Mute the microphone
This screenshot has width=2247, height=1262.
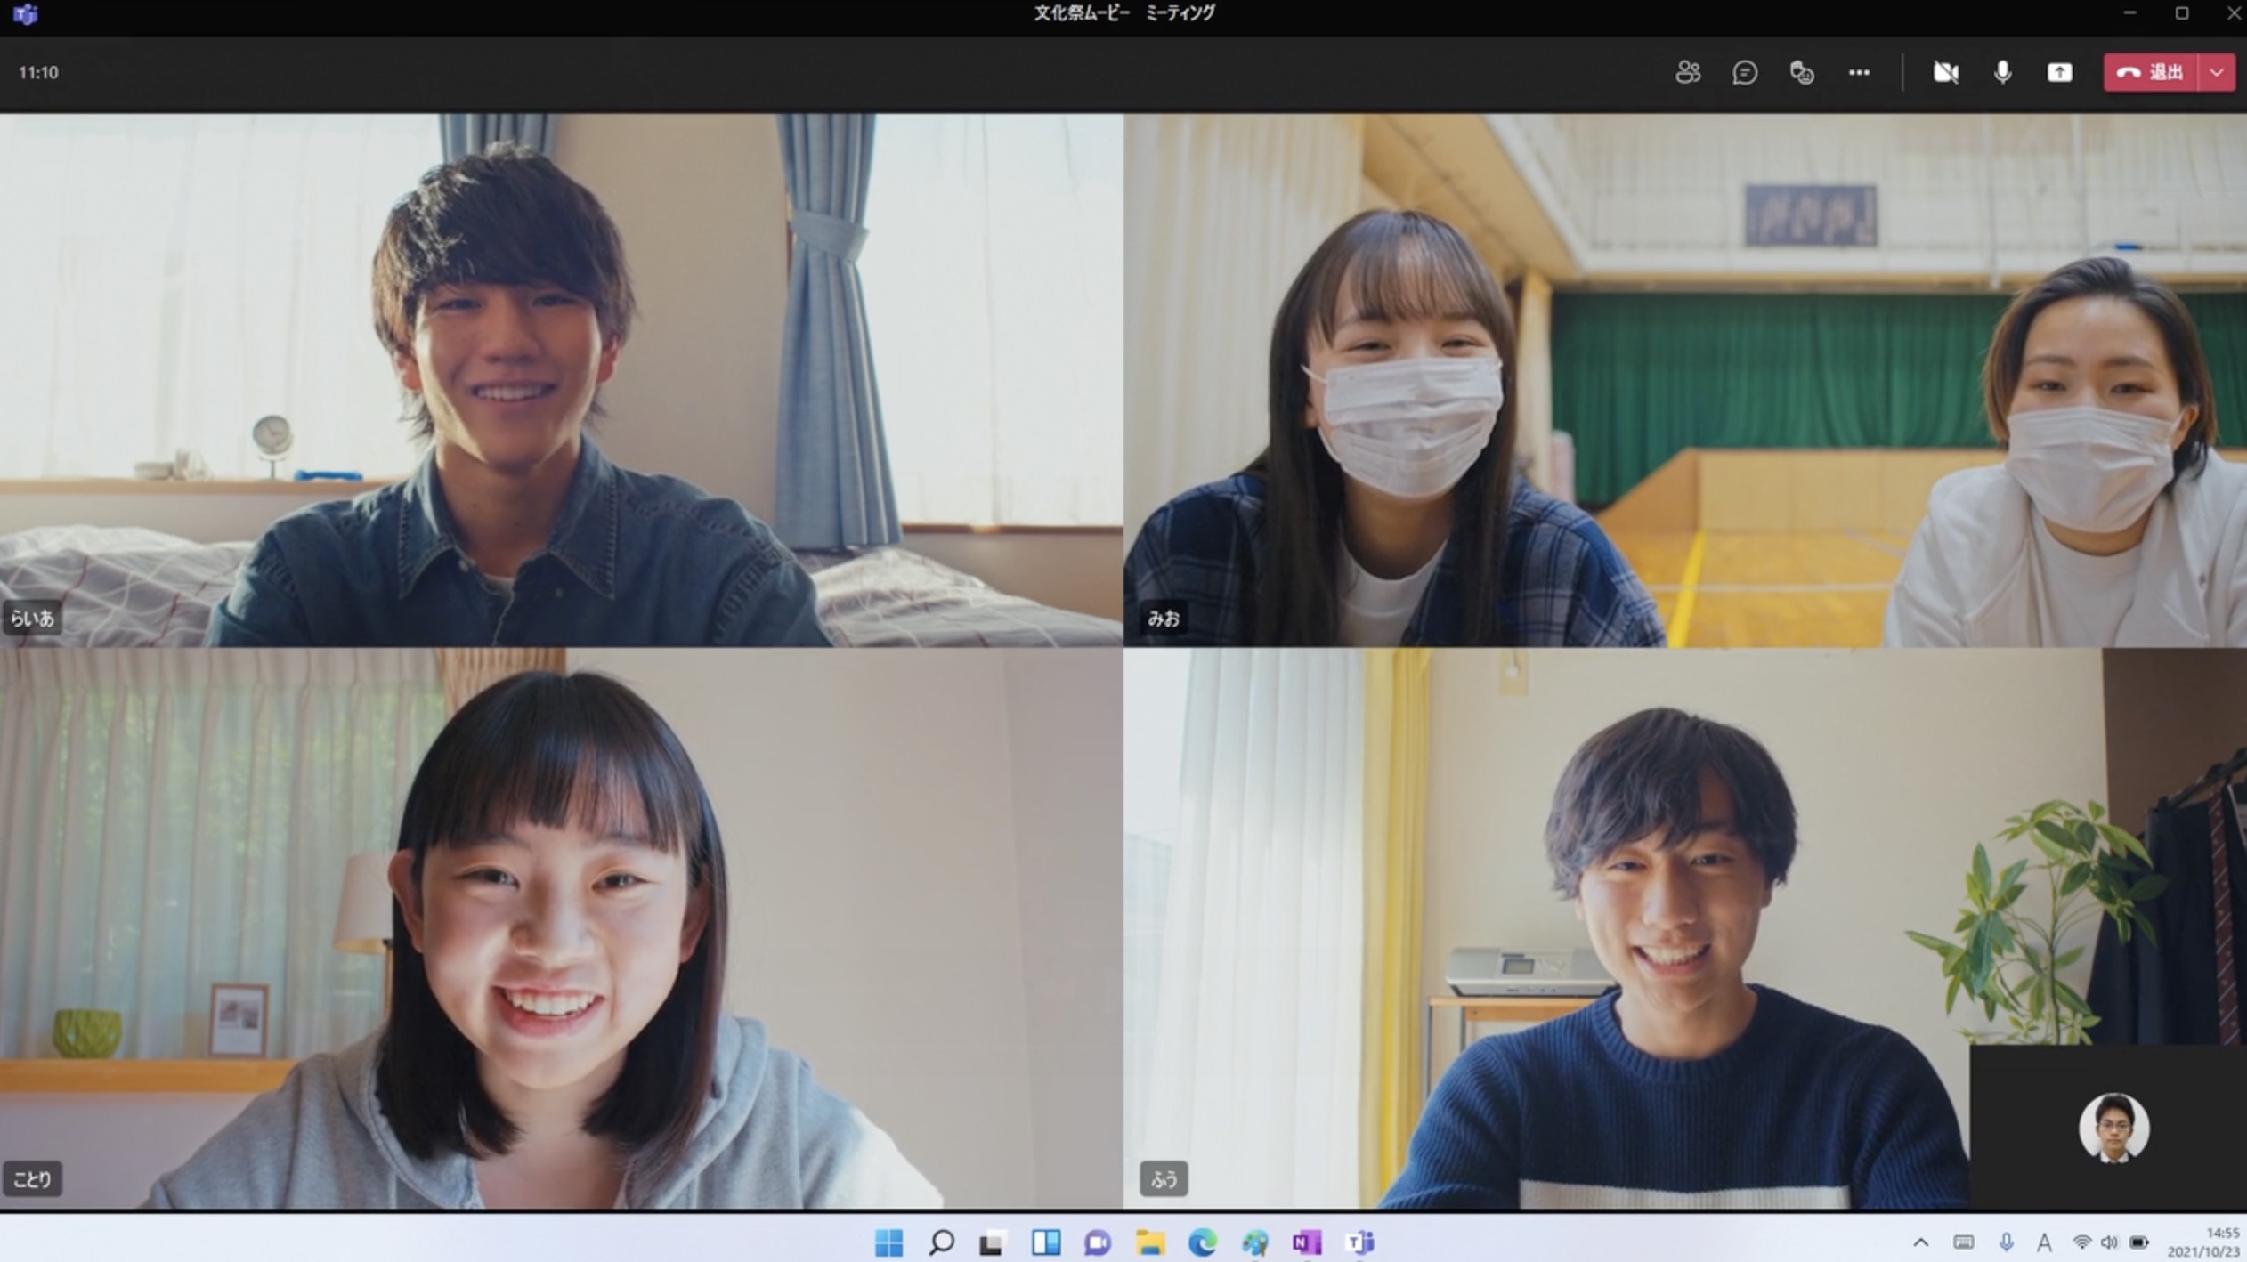pos(2002,72)
